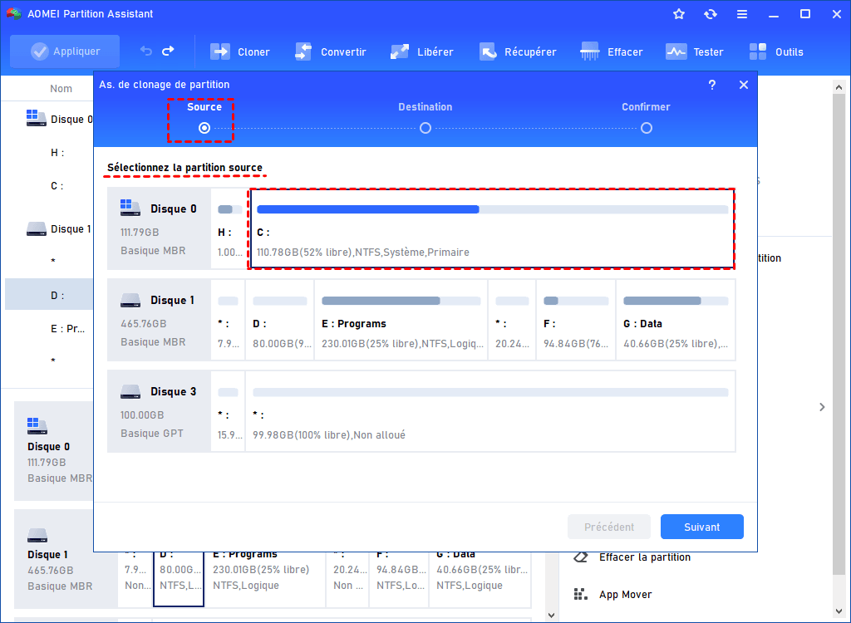Click Disque 1 card in bottom disk map
This screenshot has height=623, width=851.
pos(66,559)
